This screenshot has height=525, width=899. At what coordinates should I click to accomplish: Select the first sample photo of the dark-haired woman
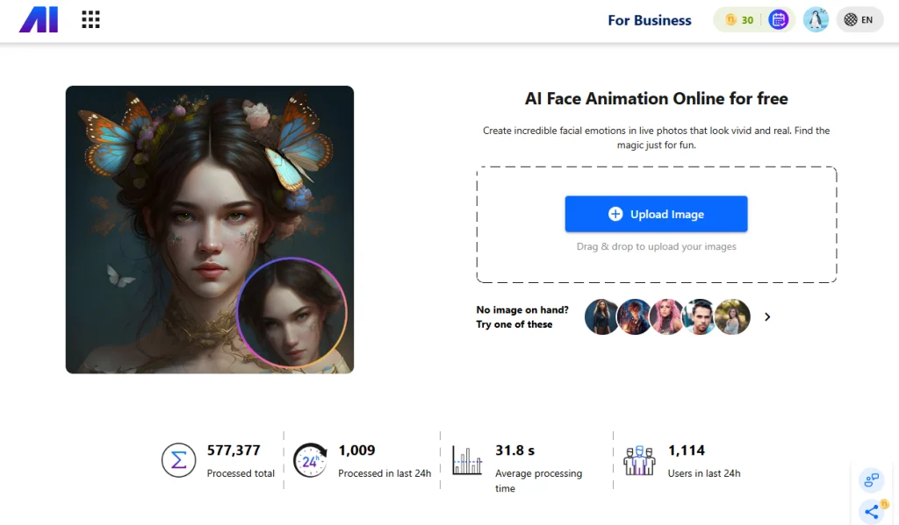coord(602,316)
